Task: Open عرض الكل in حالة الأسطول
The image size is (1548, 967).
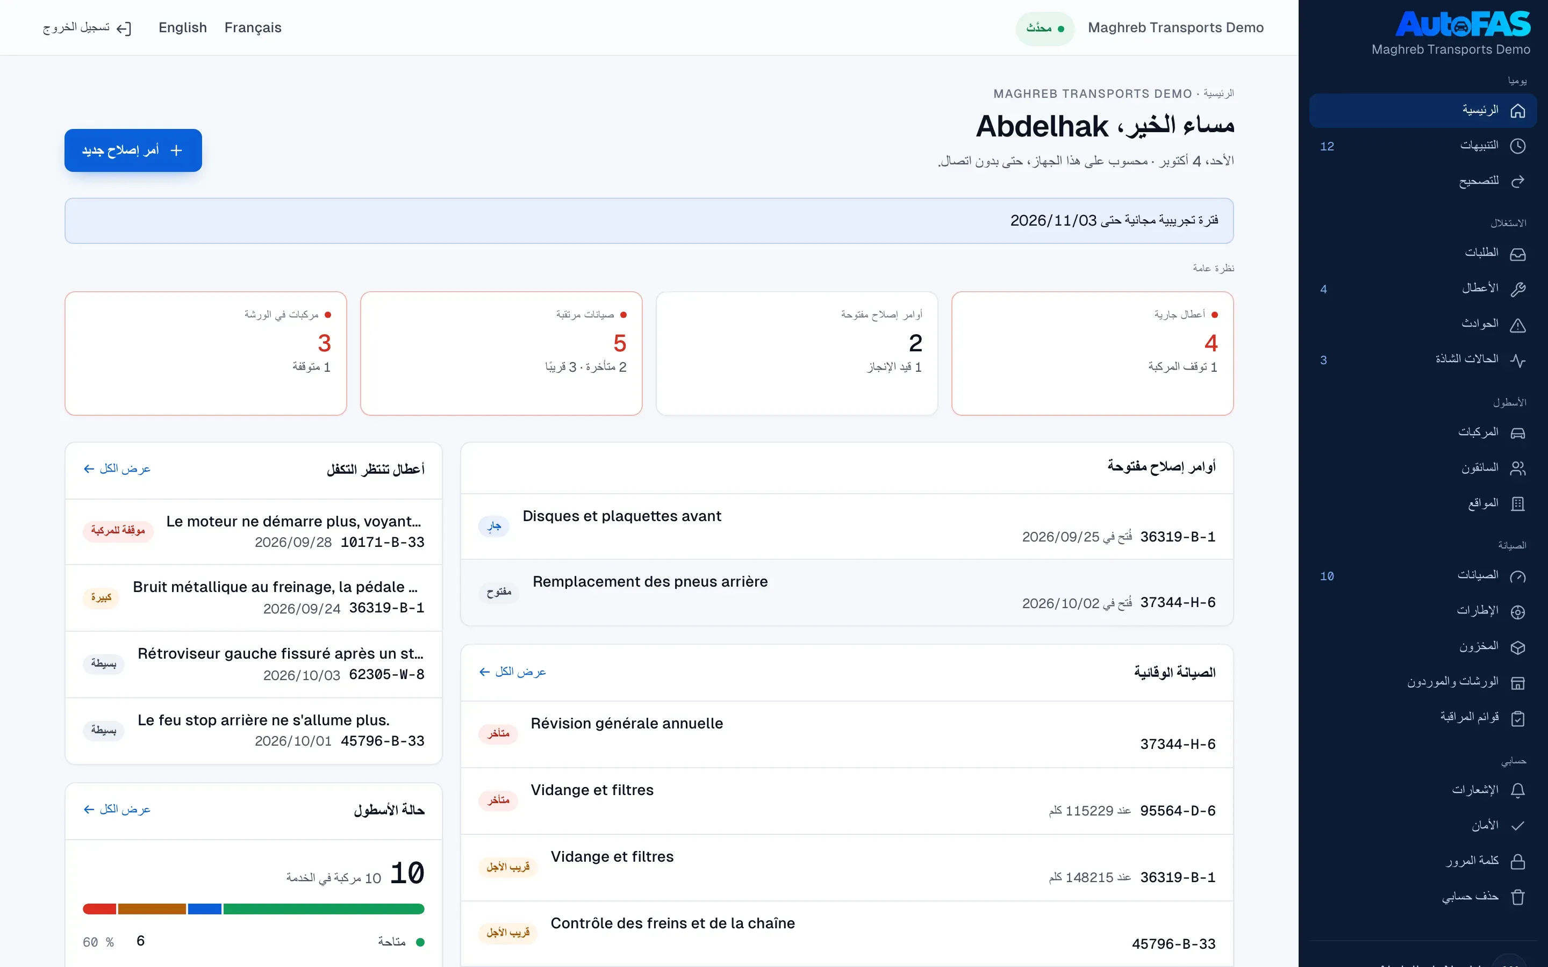Action: [117, 810]
